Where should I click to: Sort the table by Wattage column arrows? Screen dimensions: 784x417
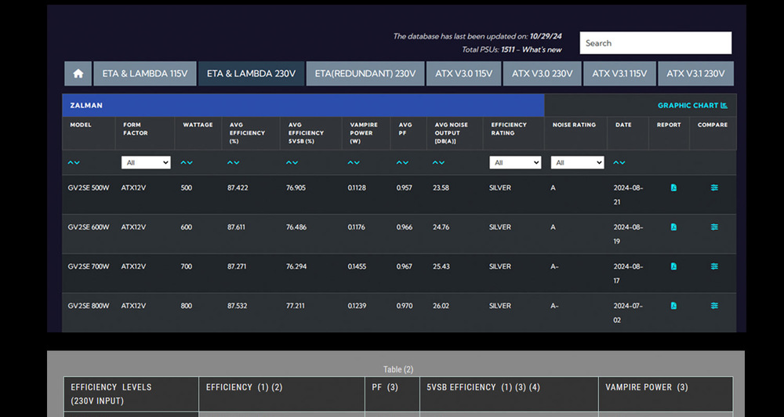[x=187, y=162]
